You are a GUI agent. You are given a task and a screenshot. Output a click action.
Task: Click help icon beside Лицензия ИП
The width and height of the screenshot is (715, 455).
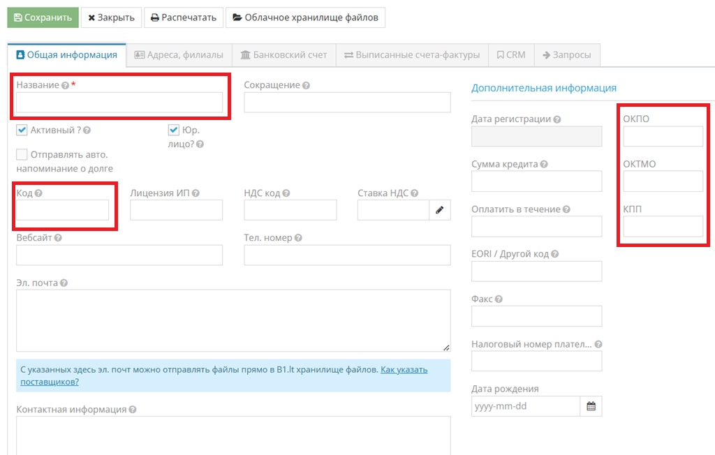point(196,193)
